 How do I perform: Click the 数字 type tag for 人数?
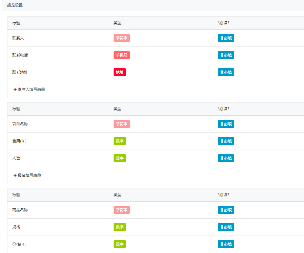pyautogui.click(x=119, y=158)
